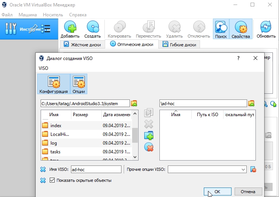This screenshot has width=279, height=197.
Task: Open the Прочие опции VISO combo box
Action: [x=207, y=169]
